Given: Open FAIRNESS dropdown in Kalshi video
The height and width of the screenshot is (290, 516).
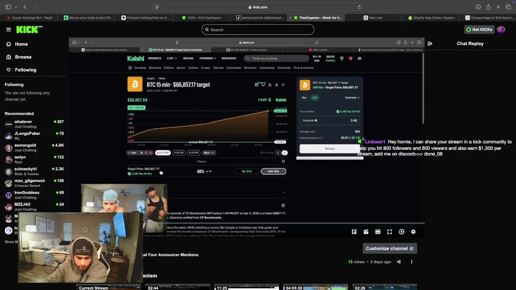Looking at the screenshot, I should tap(208, 58).
